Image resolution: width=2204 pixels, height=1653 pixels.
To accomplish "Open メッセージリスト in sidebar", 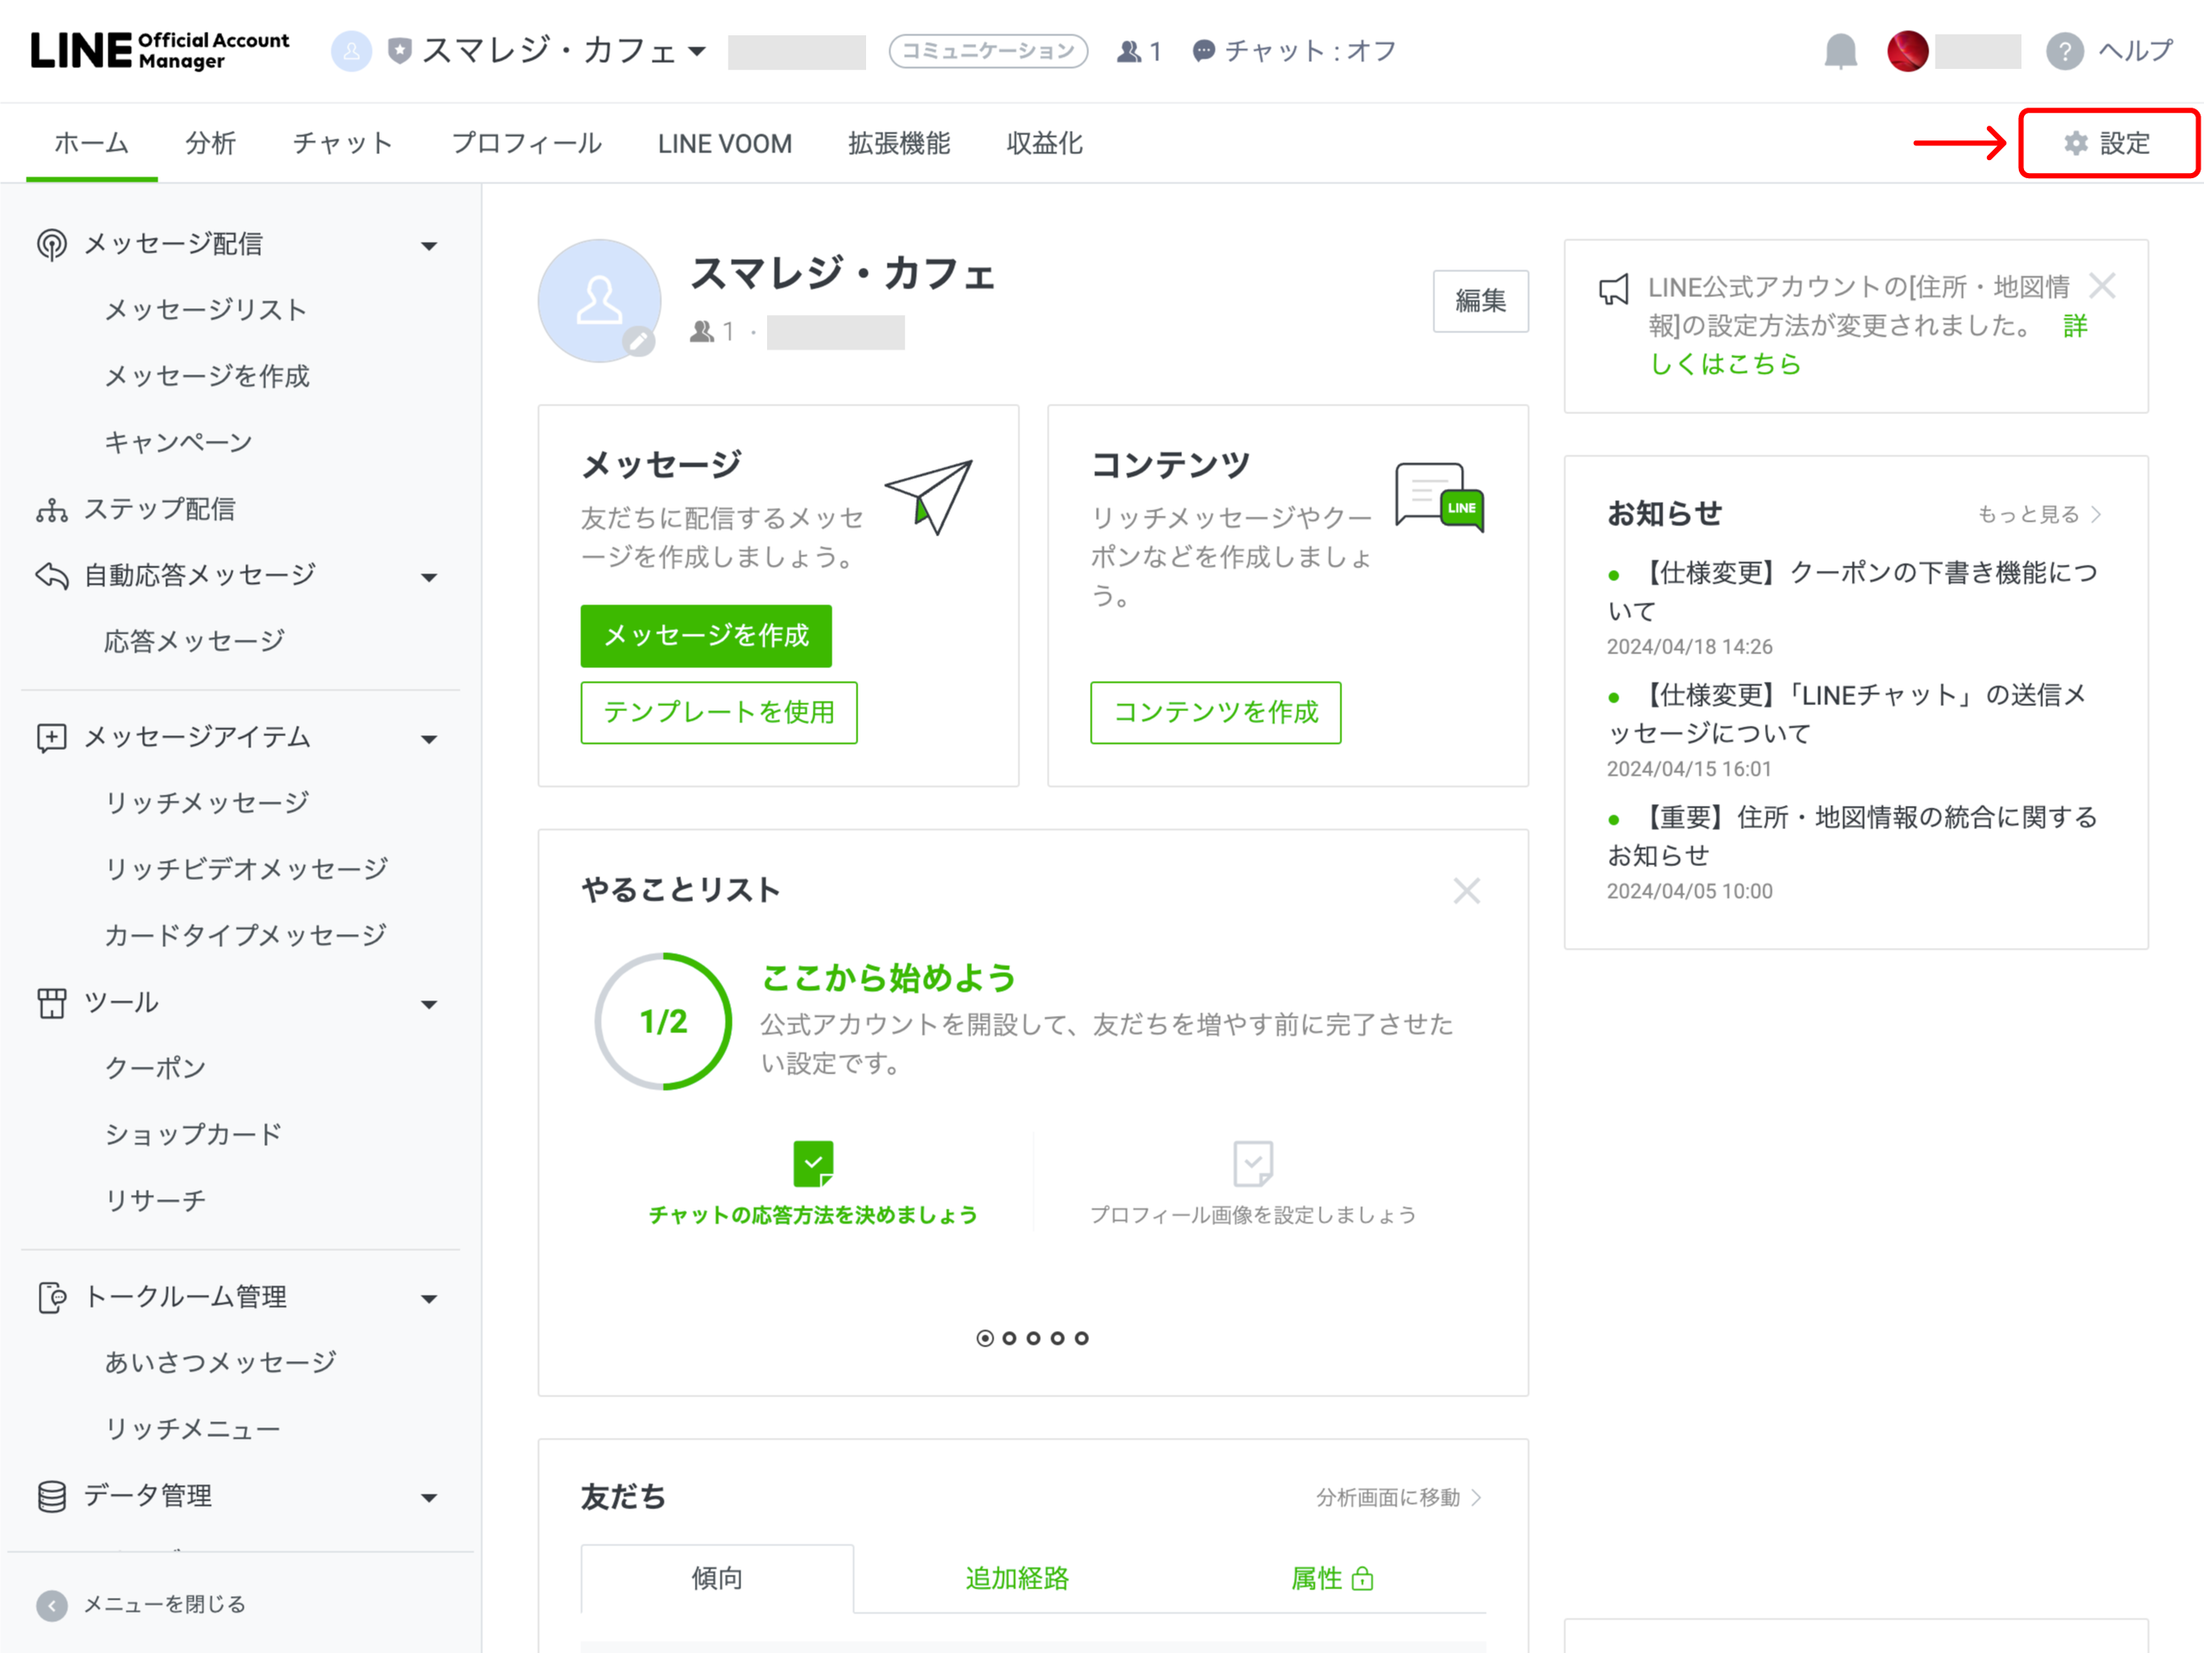I will click(x=207, y=310).
